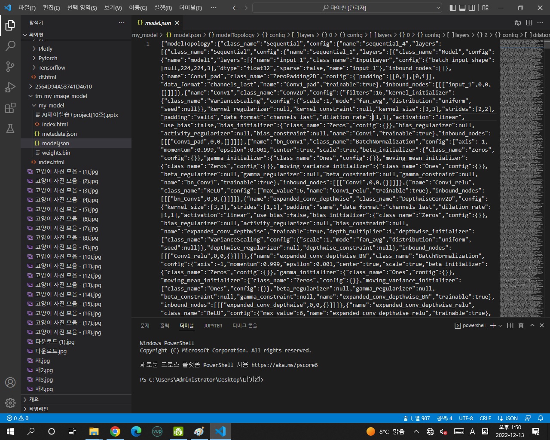Maximize the terminal panel with the chevron
Image resolution: width=550 pixels, height=440 pixels.
point(532,325)
